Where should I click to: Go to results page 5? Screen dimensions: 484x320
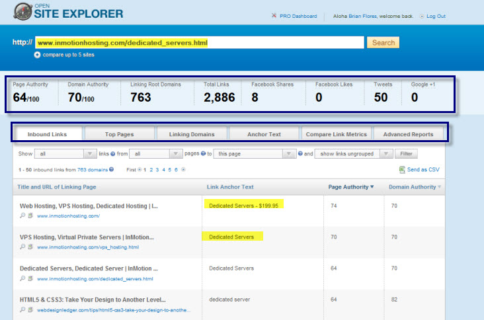tap(170, 170)
